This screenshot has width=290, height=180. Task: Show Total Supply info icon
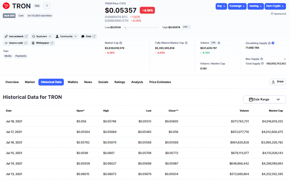pyautogui.click(x=263, y=64)
